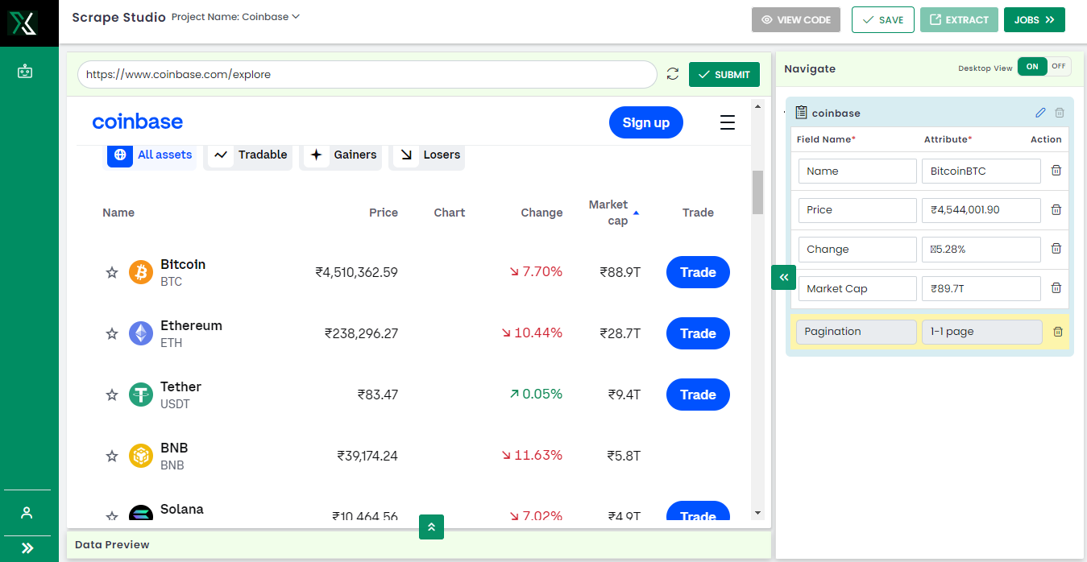Select the Tradable filter tab
The height and width of the screenshot is (562, 1087).
pos(247,155)
